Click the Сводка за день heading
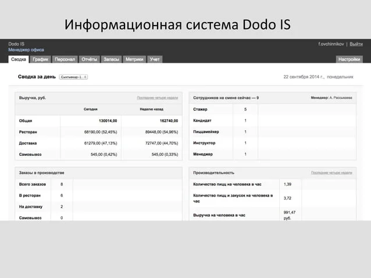Screen dimensions: 371x278 [37, 77]
